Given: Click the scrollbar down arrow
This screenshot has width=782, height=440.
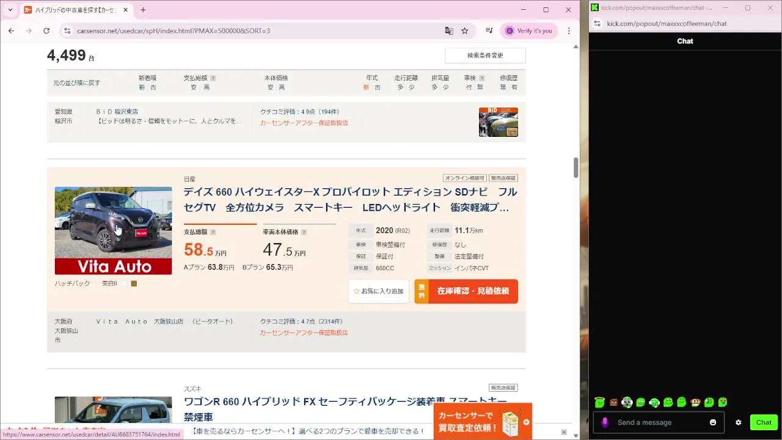Looking at the screenshot, I should 576,435.
